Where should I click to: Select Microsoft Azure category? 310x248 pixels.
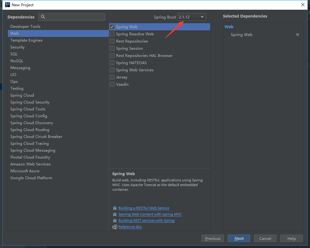coord(58,171)
